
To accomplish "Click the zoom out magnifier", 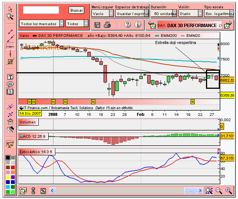I will click(x=219, y=191).
